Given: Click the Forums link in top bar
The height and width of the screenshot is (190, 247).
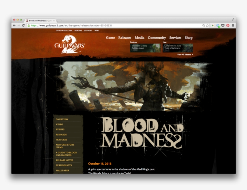Looking at the screenshot, I should [78, 31].
